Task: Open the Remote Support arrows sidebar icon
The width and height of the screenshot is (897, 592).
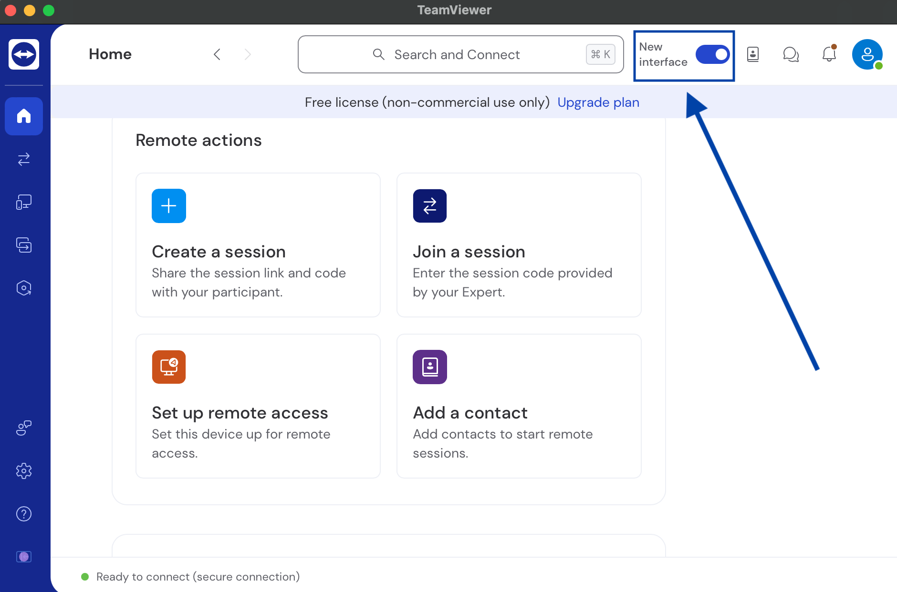Action: click(x=24, y=159)
